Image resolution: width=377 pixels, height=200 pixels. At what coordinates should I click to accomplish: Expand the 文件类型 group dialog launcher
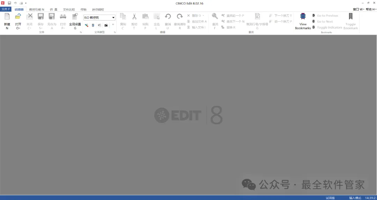(x=115, y=32)
